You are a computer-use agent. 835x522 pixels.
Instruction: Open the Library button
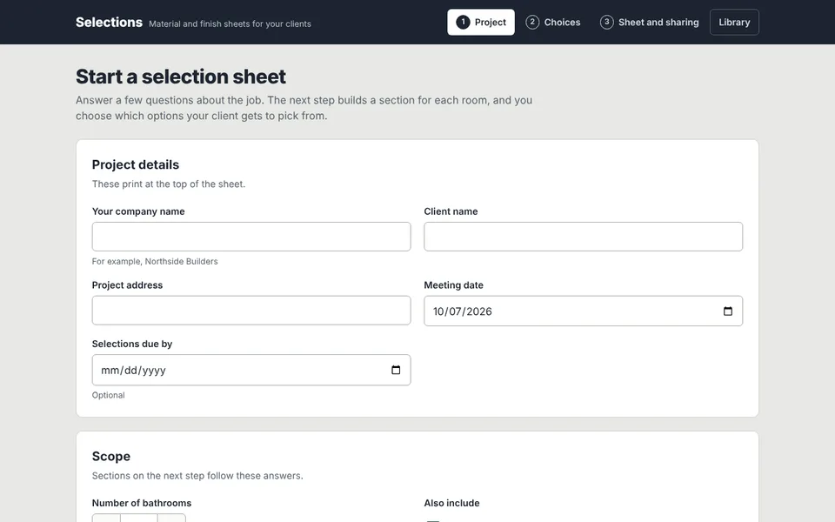tap(734, 23)
